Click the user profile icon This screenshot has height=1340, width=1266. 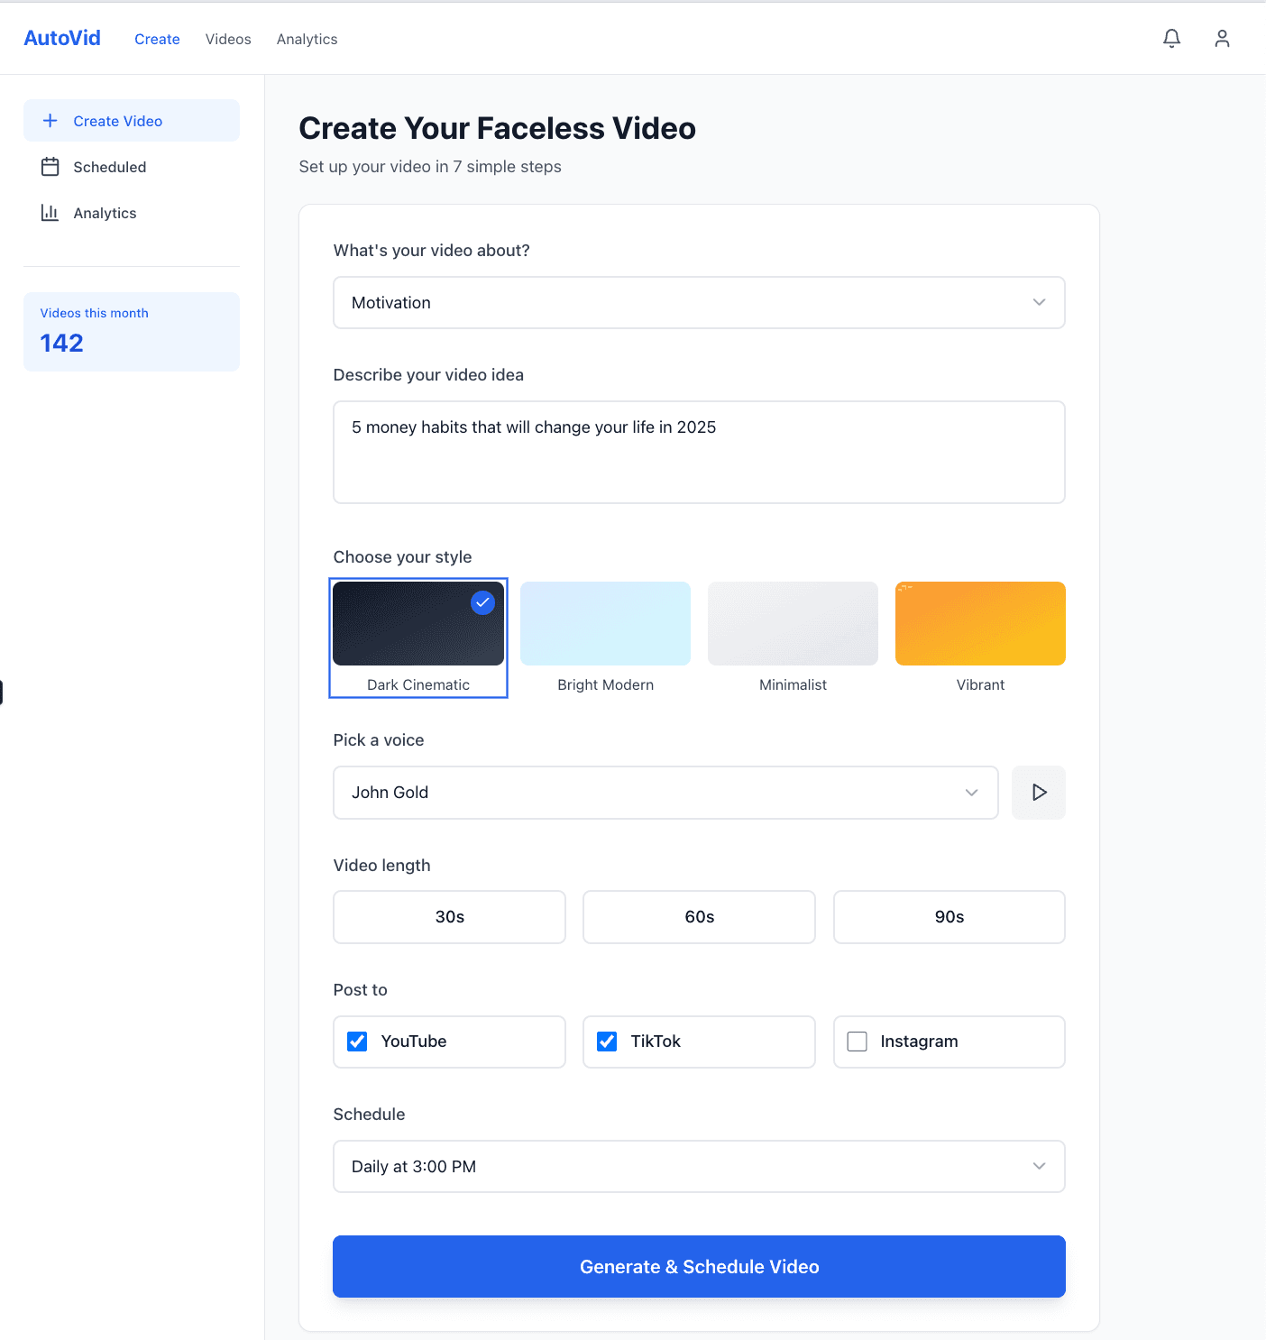point(1222,38)
